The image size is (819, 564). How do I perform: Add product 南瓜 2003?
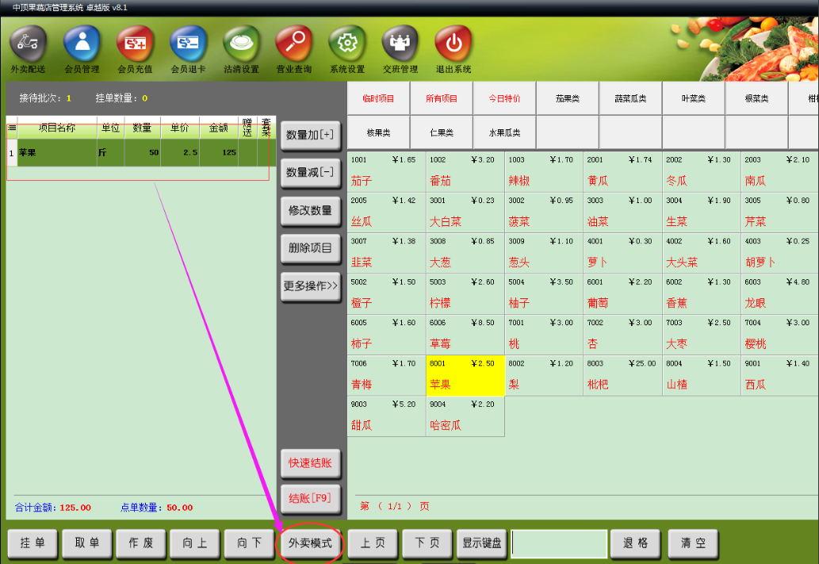point(780,172)
